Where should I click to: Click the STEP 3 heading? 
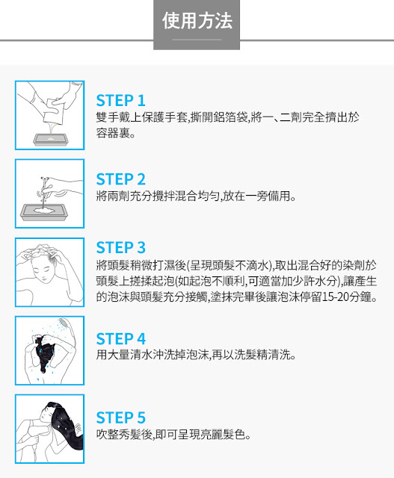coord(120,247)
